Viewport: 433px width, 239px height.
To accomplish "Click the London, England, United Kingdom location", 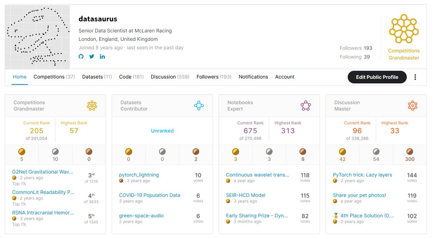I will (118, 39).
